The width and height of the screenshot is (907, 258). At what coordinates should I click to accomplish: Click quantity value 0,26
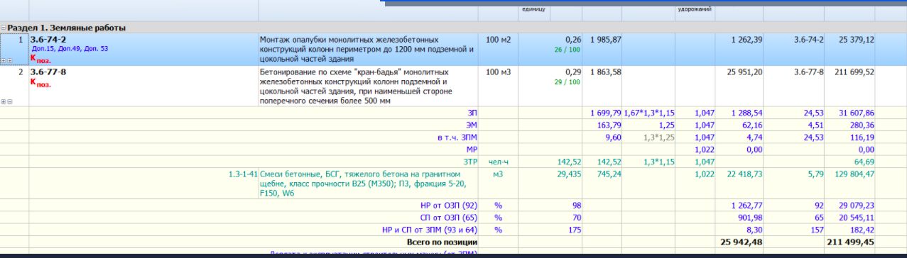(x=572, y=40)
